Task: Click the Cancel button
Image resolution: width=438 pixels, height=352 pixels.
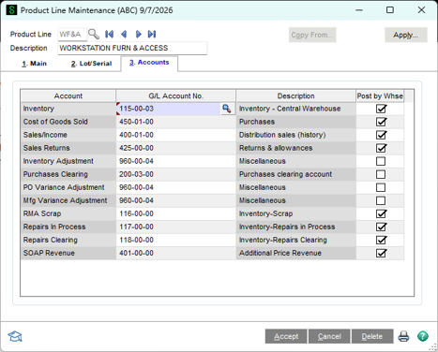Action: point(329,336)
